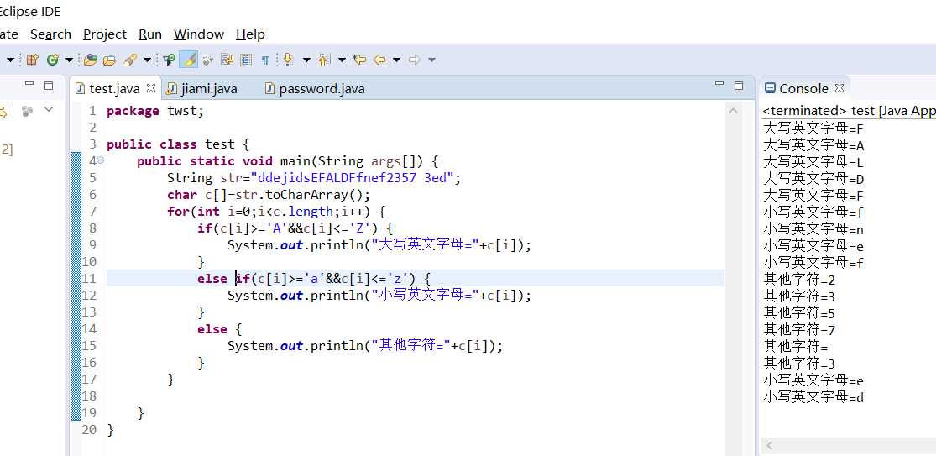Expand the Search dropdown arrow

(147, 60)
